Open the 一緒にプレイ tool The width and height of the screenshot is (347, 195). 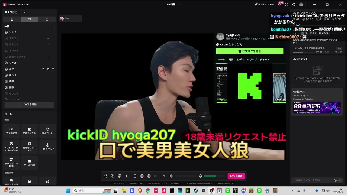[x=47, y=147]
